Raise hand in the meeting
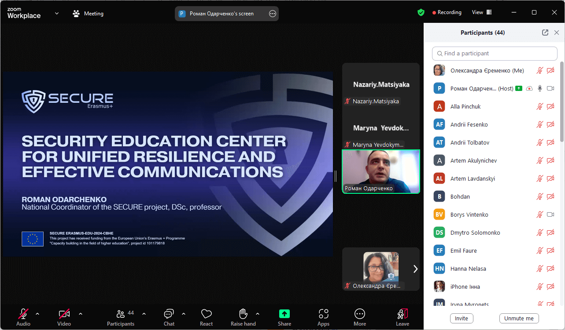565x330 pixels. (x=243, y=317)
